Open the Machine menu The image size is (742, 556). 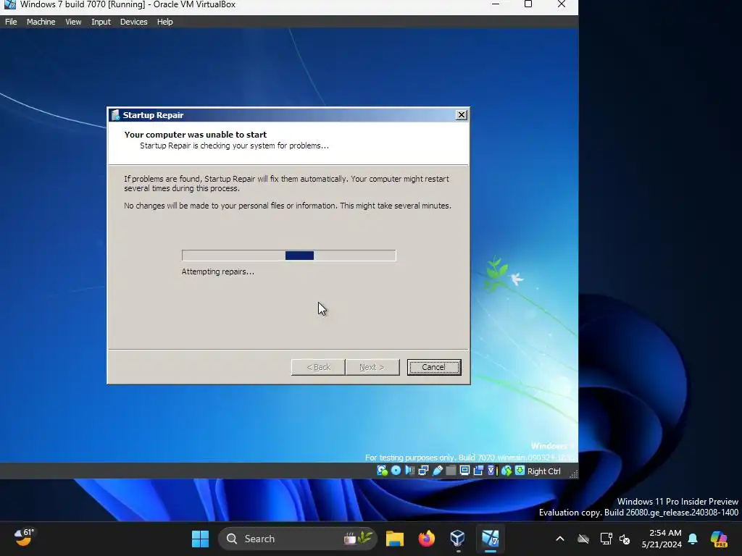pos(41,22)
